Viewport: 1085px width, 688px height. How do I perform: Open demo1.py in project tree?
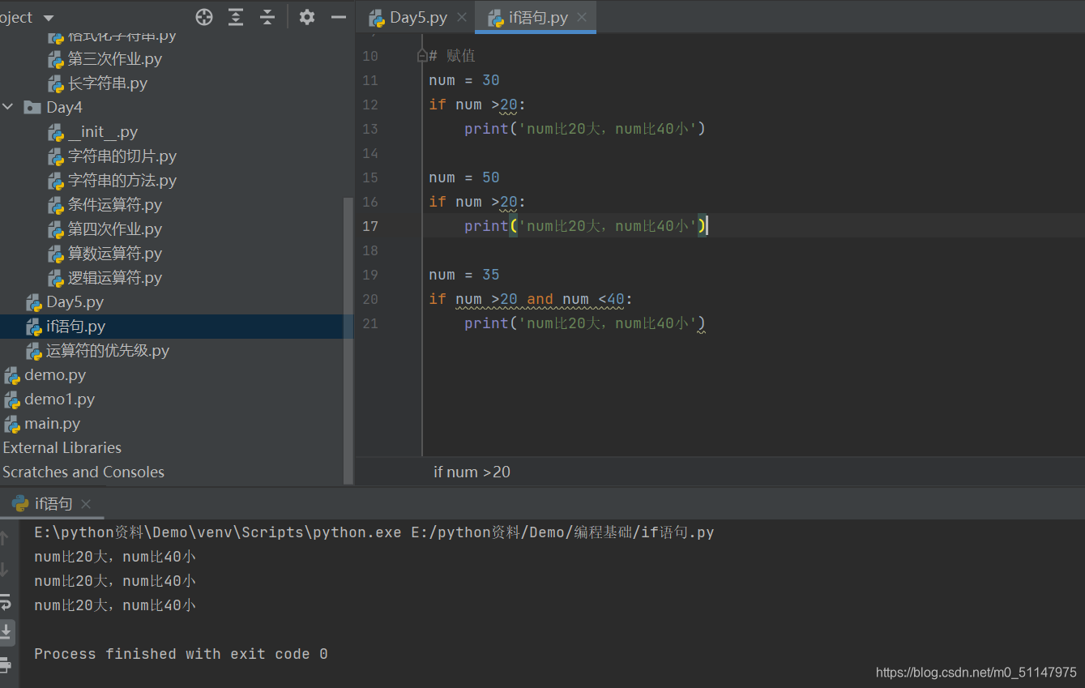(x=59, y=400)
